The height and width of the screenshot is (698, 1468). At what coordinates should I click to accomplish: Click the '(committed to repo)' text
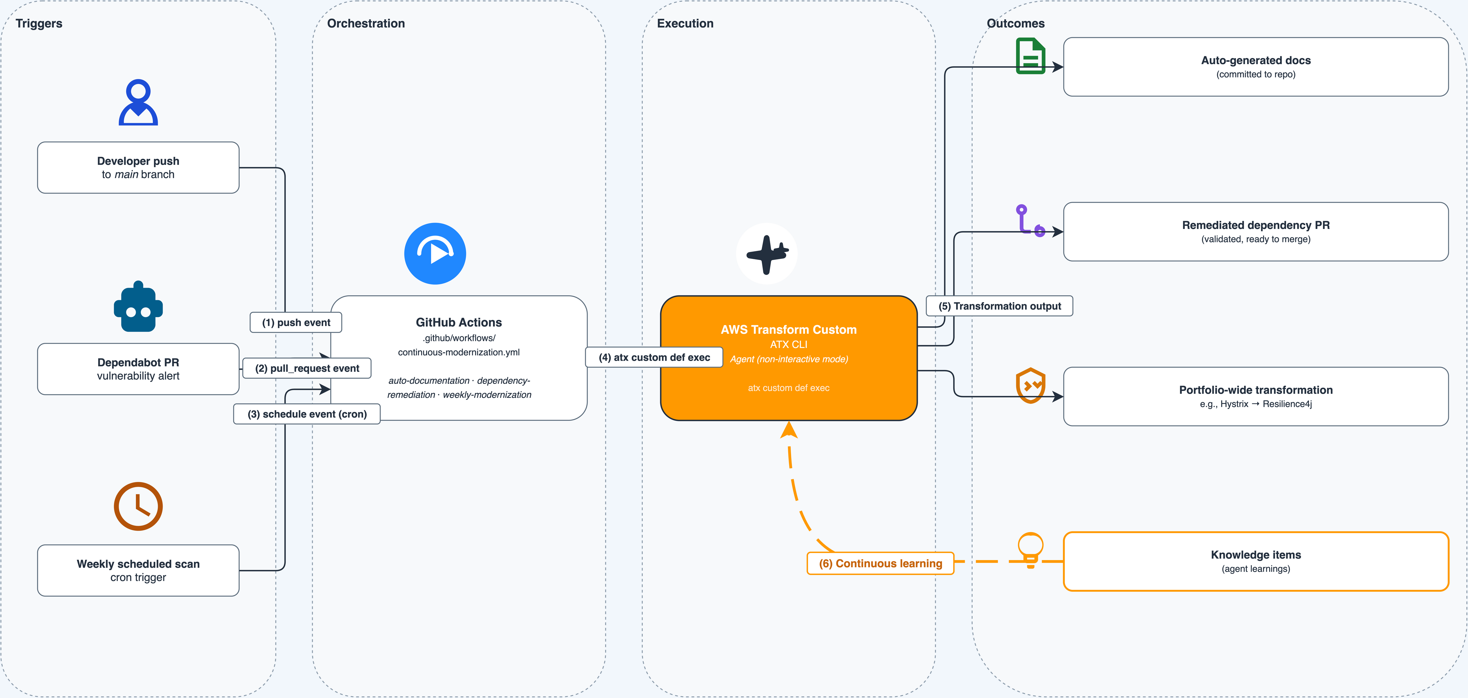(x=1255, y=75)
